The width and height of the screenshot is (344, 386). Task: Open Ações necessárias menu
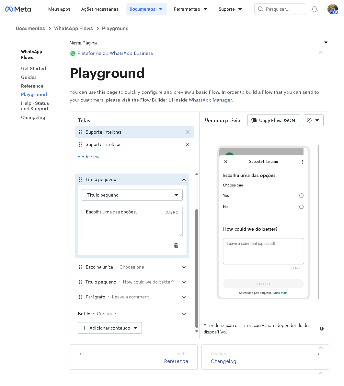100,9
